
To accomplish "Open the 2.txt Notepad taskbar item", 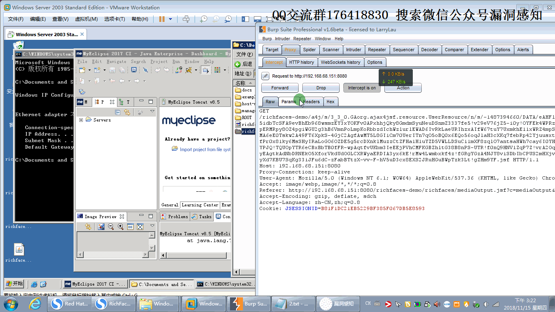I will [x=293, y=303].
